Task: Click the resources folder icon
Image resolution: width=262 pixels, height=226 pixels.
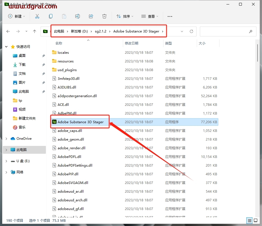Action: click(x=54, y=61)
